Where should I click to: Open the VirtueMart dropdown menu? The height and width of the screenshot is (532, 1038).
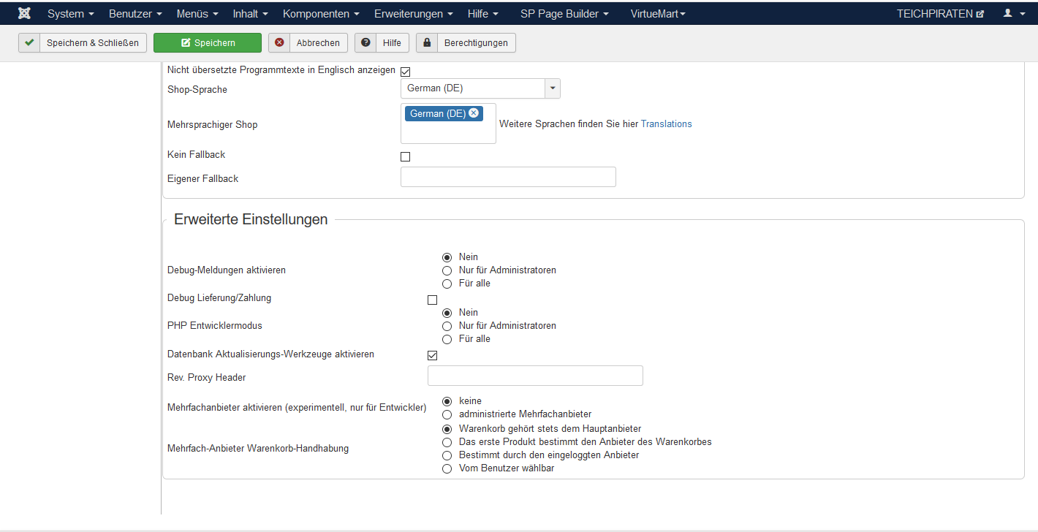pyautogui.click(x=658, y=13)
